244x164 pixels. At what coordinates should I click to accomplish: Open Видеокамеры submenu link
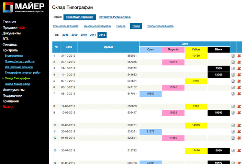click(14, 56)
